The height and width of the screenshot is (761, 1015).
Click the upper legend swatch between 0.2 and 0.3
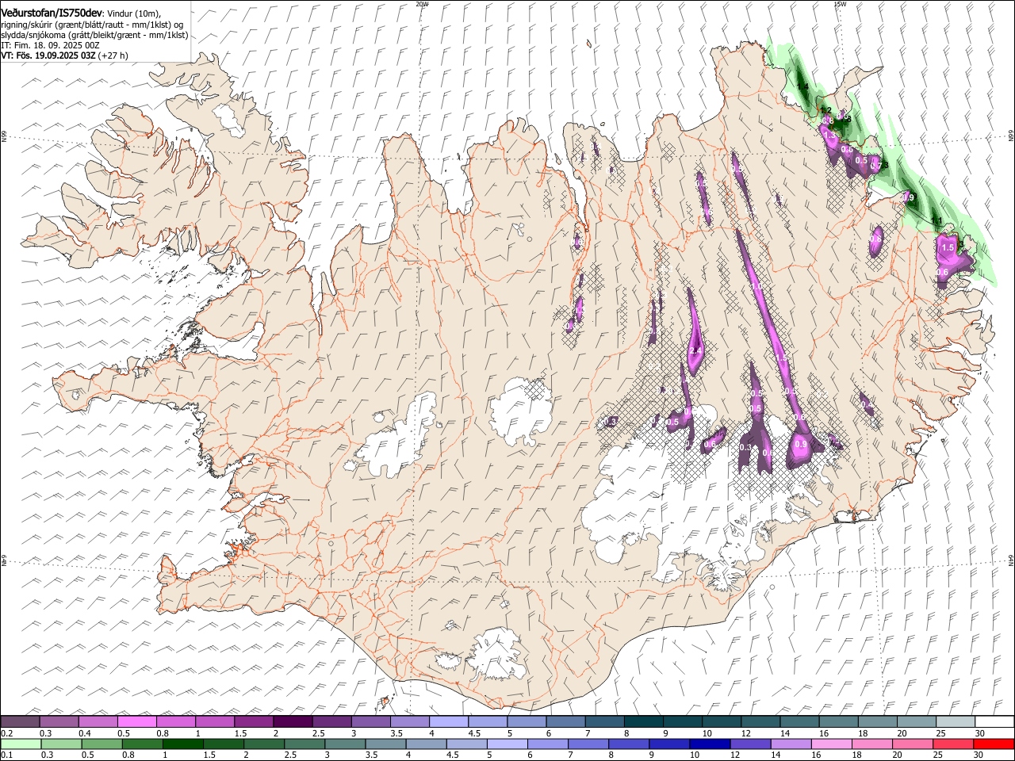(20, 721)
